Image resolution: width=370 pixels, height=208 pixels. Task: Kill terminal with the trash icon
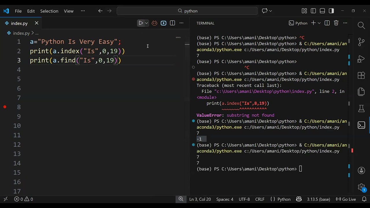click(x=336, y=23)
